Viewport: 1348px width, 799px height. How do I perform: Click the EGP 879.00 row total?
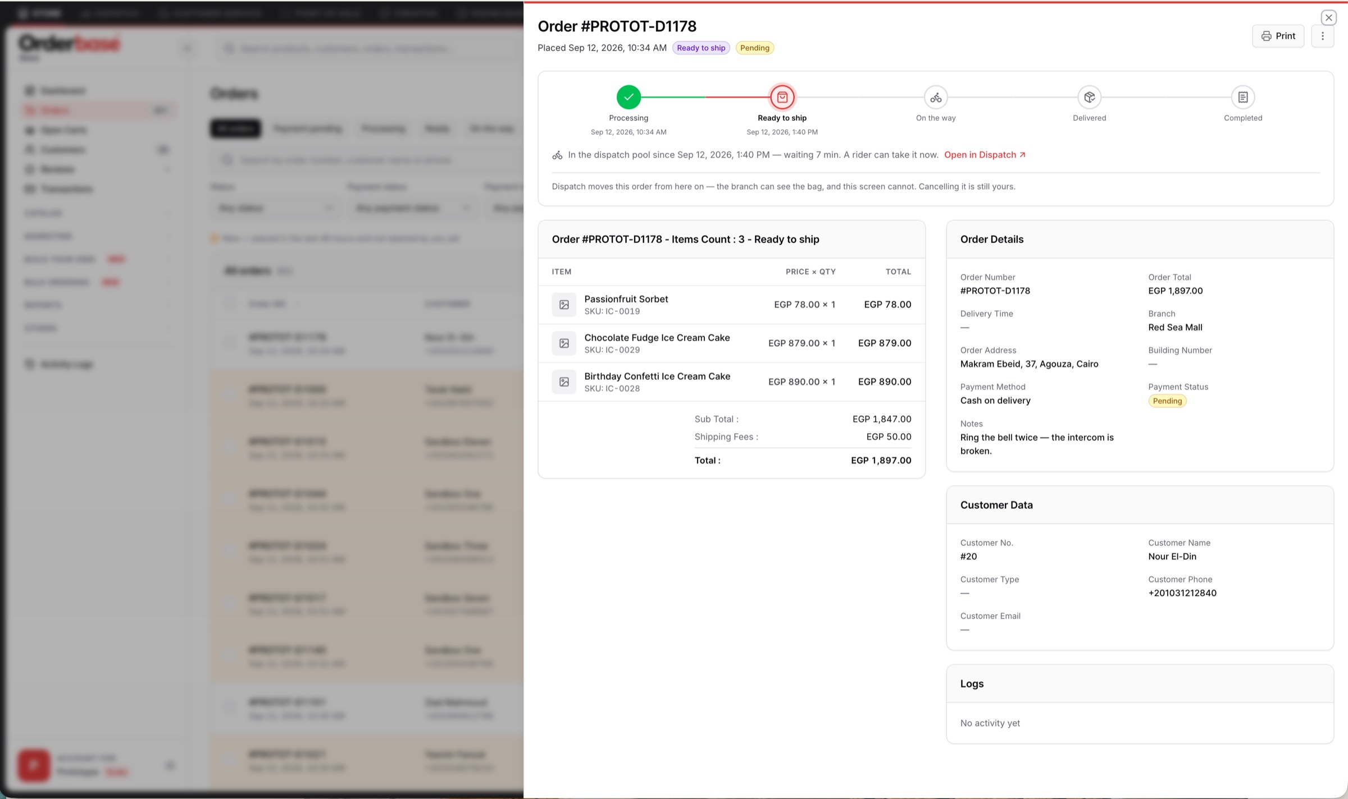coord(885,343)
